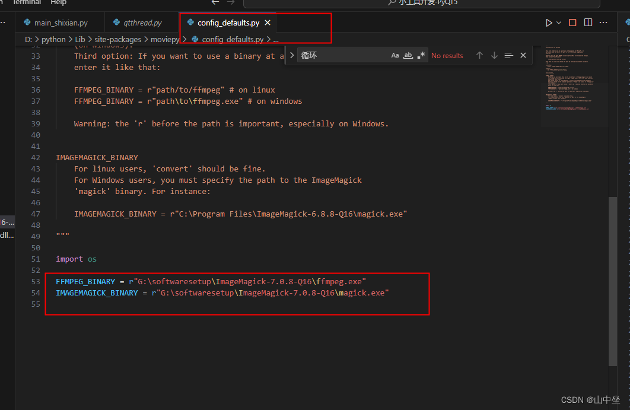Go back with the left arrow
The height and width of the screenshot is (410, 630).
pos(215,2)
